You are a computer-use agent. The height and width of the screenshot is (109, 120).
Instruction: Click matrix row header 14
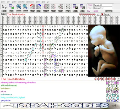[1, 75]
